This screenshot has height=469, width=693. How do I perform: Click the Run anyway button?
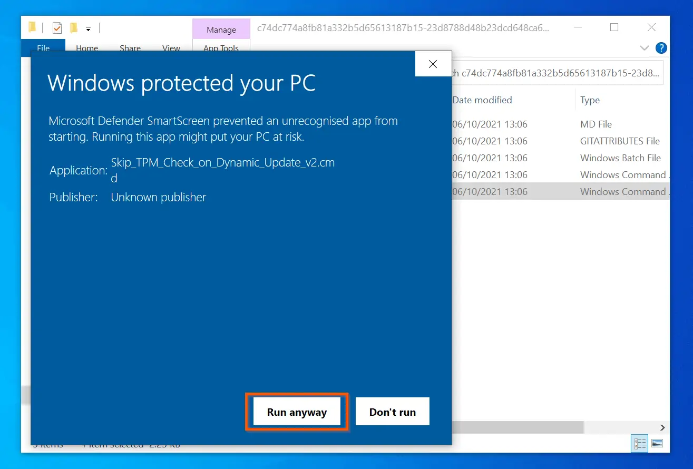[297, 412]
